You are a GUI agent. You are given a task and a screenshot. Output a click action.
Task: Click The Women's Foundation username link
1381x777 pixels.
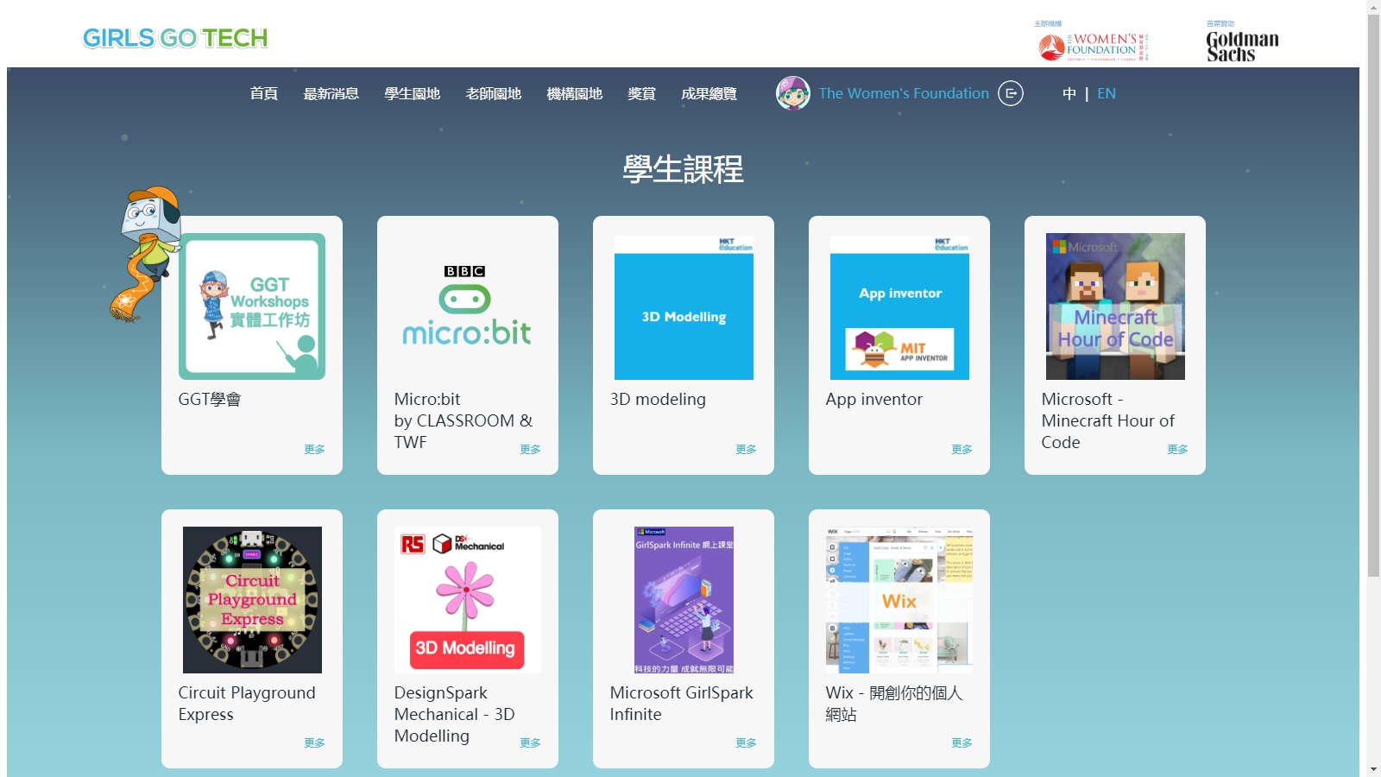pos(904,93)
